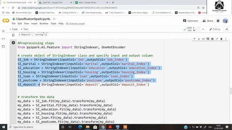Reload the browser page
Viewport: 232px width, 130px height.
click(13, 8)
